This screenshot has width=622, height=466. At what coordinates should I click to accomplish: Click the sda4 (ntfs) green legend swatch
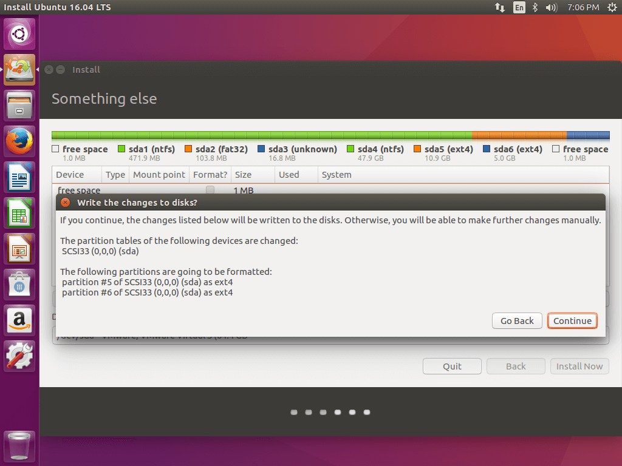coord(350,149)
